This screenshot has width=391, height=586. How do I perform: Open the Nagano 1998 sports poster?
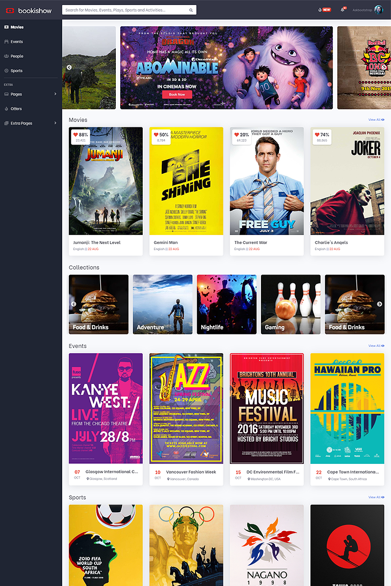click(267, 545)
